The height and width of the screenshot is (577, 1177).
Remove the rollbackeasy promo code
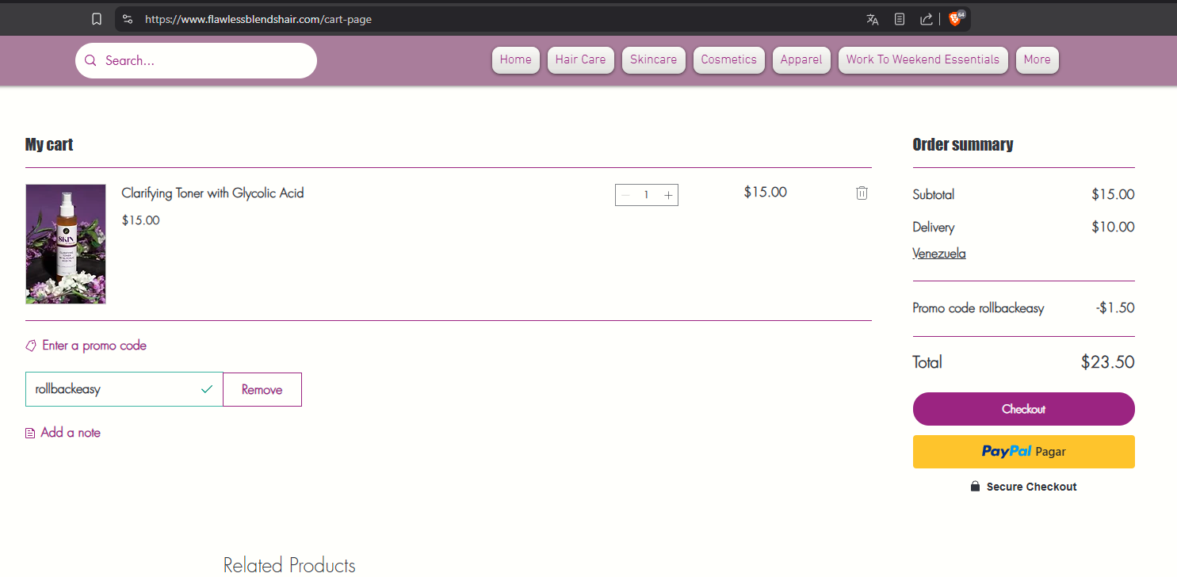tap(262, 389)
